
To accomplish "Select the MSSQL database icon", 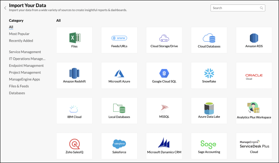I will point(164,110).
